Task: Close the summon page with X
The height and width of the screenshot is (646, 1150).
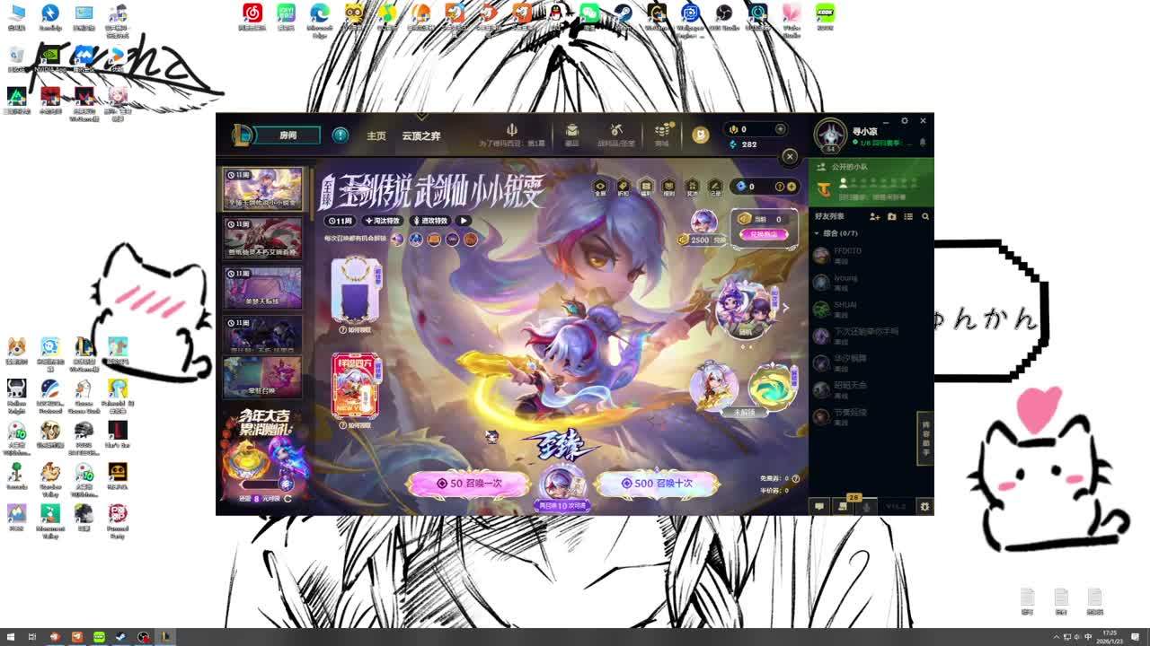Action: (790, 156)
